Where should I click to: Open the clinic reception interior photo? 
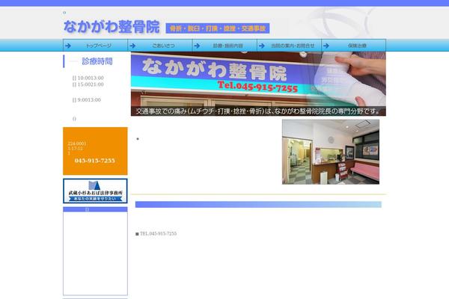point(331,152)
